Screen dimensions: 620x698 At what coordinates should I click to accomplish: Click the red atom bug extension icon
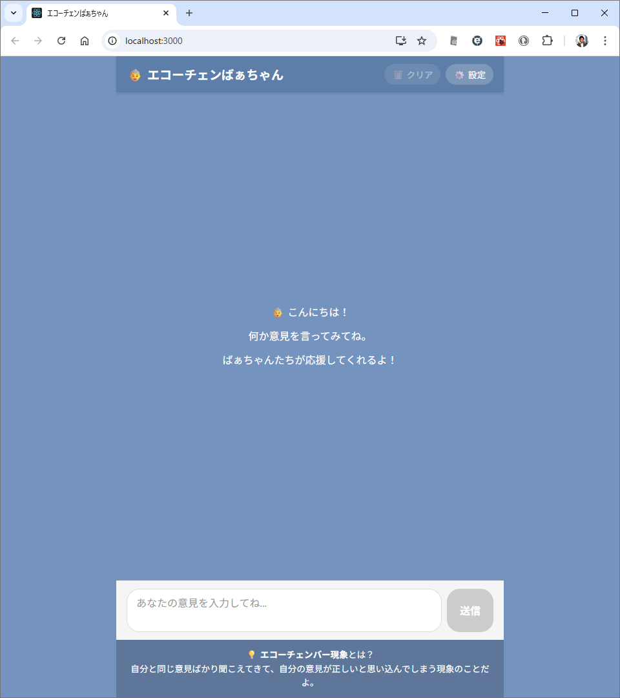[x=501, y=41]
